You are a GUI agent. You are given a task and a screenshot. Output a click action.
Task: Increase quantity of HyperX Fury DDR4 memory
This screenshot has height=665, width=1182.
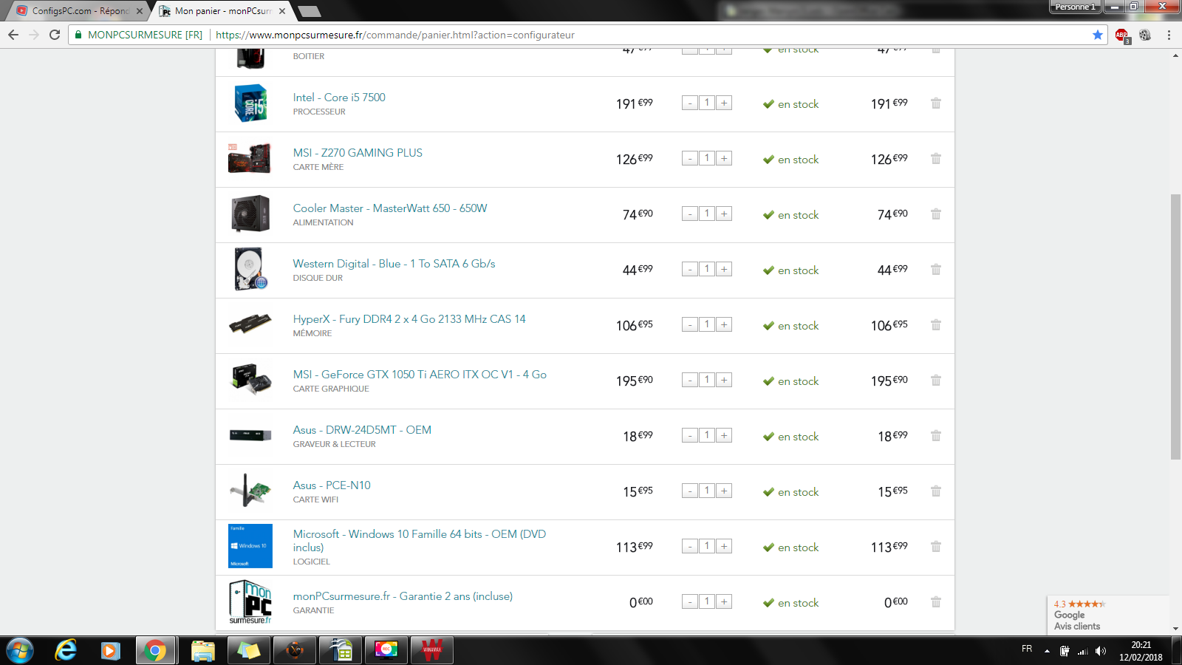[724, 325]
